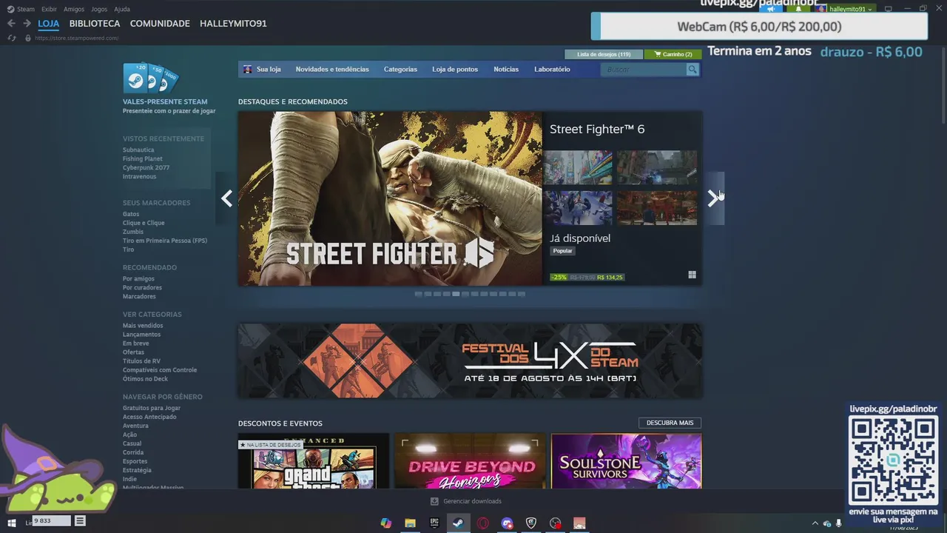Viewport: 947px width, 533px height.
Task: Open Lista de desejos (119)
Action: (604, 54)
